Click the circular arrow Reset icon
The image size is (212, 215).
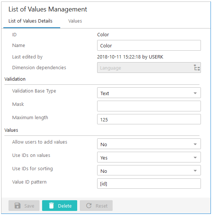[89, 206]
